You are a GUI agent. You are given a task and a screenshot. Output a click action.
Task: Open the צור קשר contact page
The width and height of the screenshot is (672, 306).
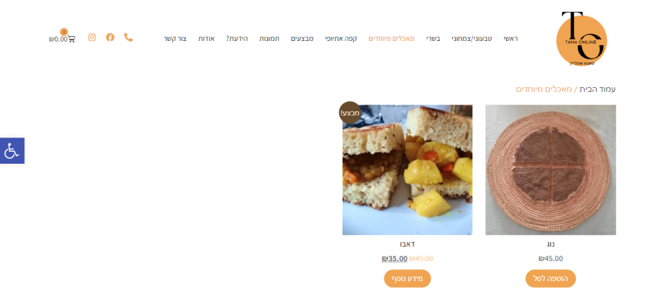point(175,38)
